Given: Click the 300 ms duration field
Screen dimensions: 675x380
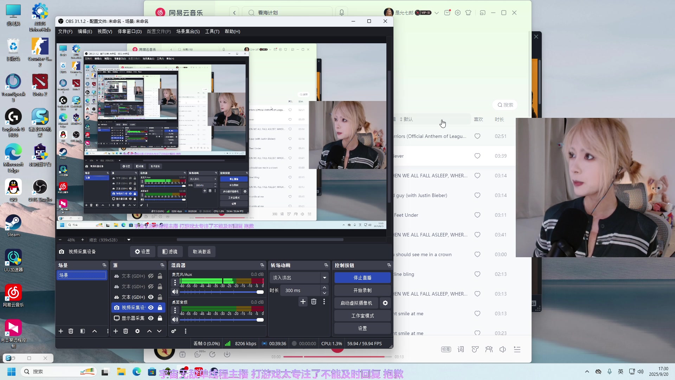Looking at the screenshot, I should pos(301,290).
